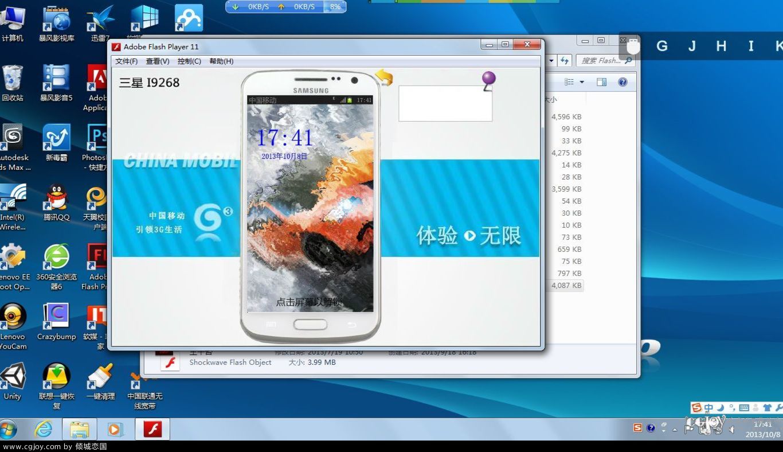783x452 pixels.
Task: Open the Autodesk 3ds Max shortcut
Action: pyautogui.click(x=14, y=147)
